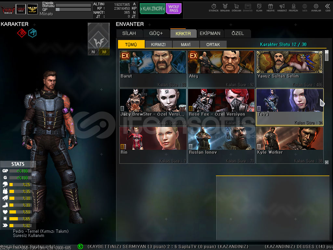
Task: Select the Ruslan Ionov character portrait
Action: (x=221, y=138)
